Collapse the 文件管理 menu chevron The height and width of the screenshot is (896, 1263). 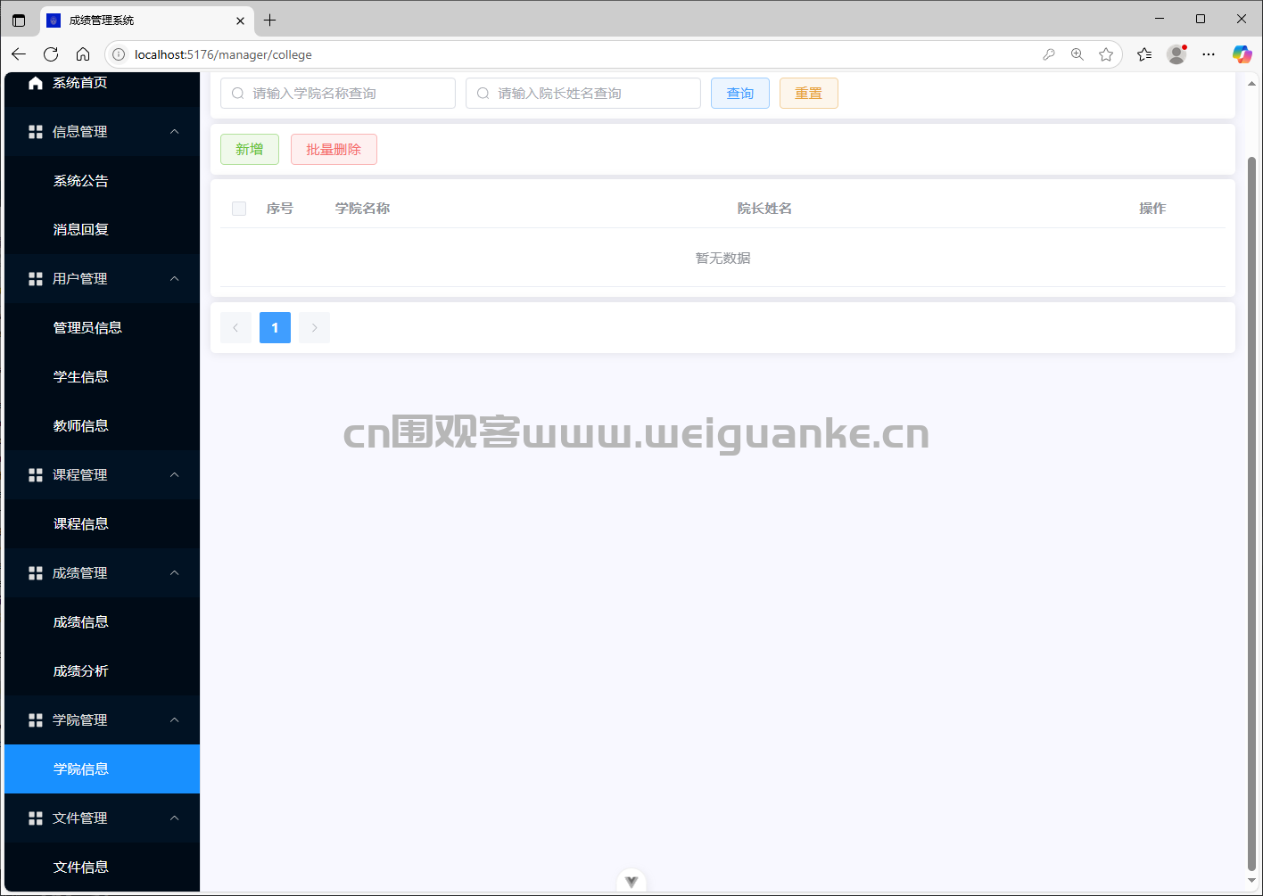(x=175, y=818)
